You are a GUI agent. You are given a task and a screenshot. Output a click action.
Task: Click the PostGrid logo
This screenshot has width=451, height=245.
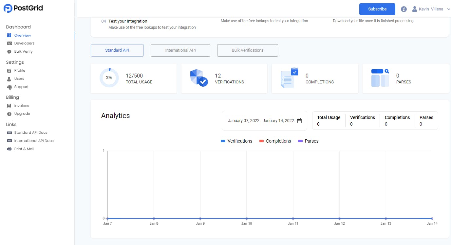pos(23,8)
